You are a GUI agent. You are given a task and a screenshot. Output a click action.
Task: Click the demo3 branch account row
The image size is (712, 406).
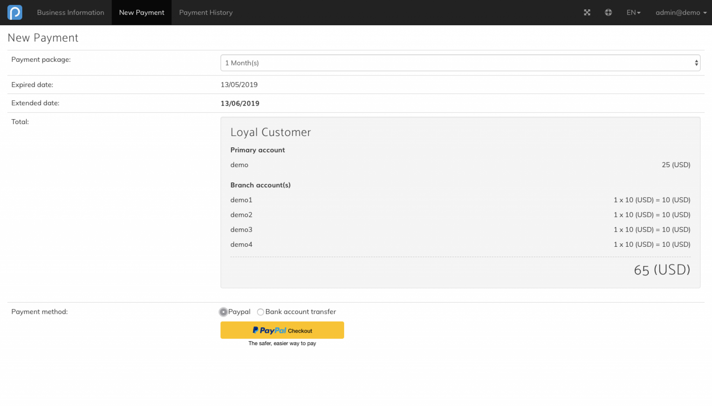[x=460, y=230]
